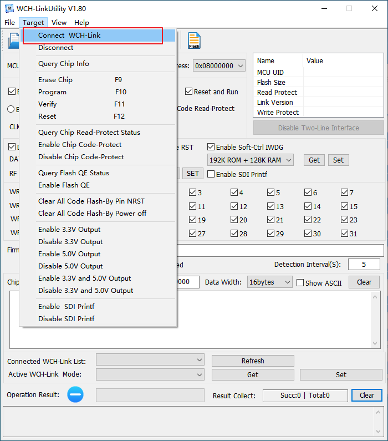Click the blue Operation Result status icon
Image resolution: width=388 pixels, height=441 pixels.
[75, 395]
